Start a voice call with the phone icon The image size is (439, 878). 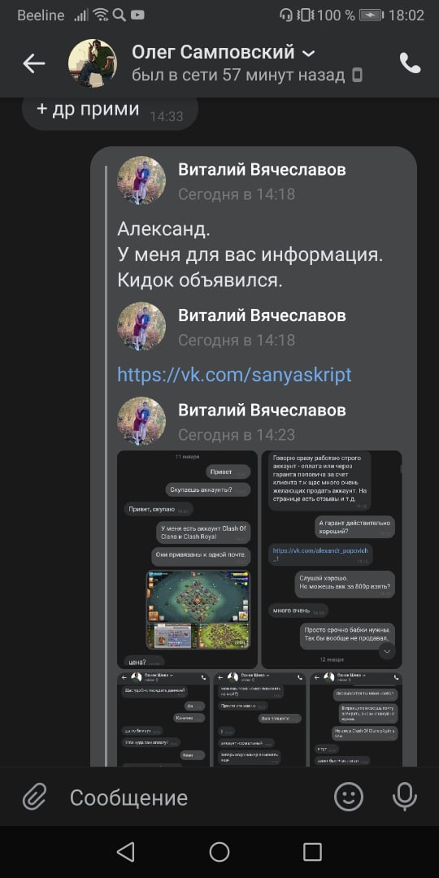[410, 64]
